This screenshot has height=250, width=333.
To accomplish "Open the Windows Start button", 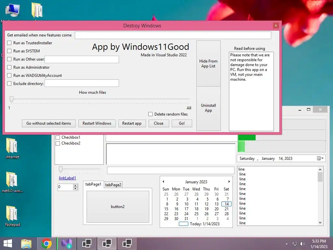I will (8, 243).
